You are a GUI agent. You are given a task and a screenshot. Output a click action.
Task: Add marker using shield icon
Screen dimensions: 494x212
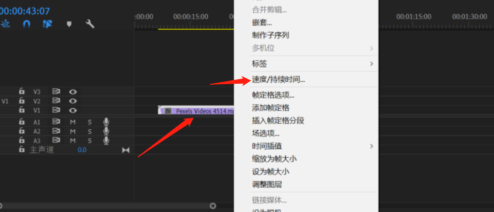(x=69, y=24)
